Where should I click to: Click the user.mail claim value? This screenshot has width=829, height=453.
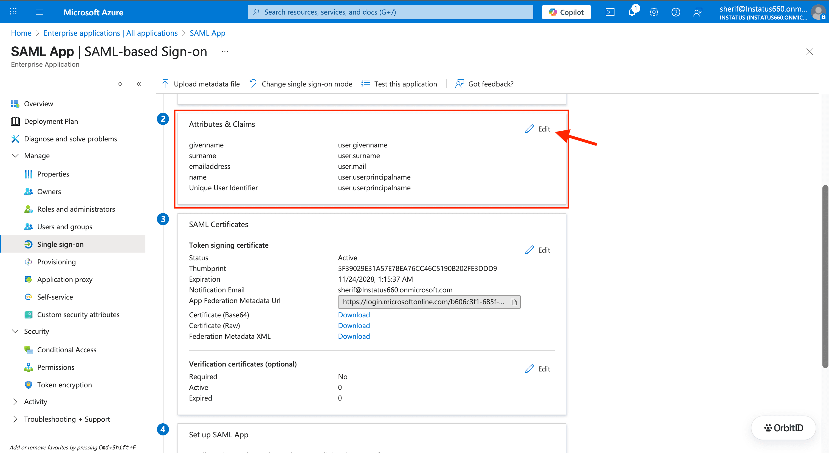click(x=352, y=166)
